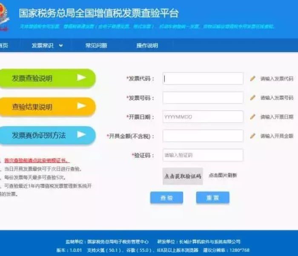Click pencil icon beside 请输入开票日期
298x256 pixels.
pos(252,117)
